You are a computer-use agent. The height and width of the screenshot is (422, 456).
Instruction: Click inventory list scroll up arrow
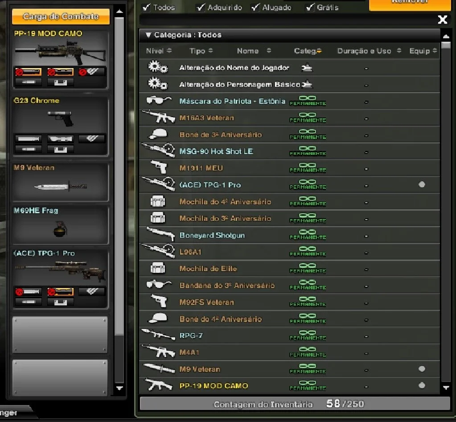point(446,37)
